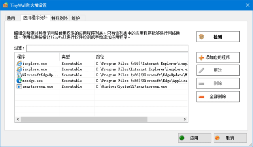Click the 检测 label on the detect button
This screenshot has width=253, height=147.
(218, 37)
